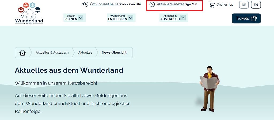Switch language to DE
The image size is (274, 120).
pos(244,5)
